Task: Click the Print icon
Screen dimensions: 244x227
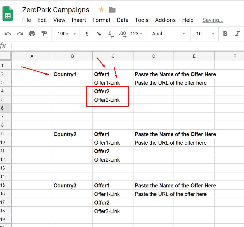Action: [x=32, y=34]
